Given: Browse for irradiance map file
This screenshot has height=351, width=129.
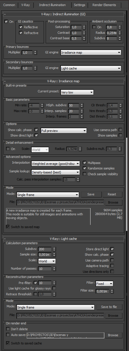Looking at the screenshot, I should [x=113, y=202].
